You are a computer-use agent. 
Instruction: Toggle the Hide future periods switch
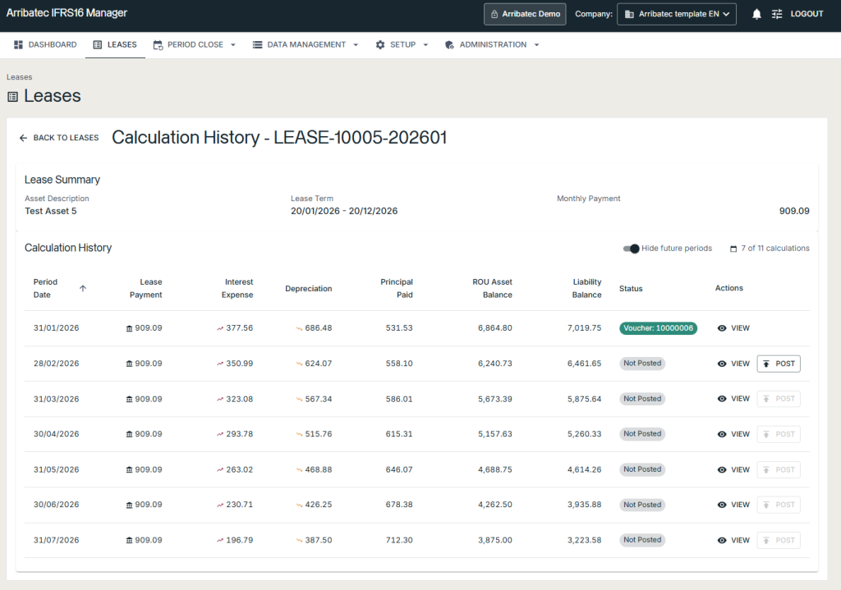632,249
